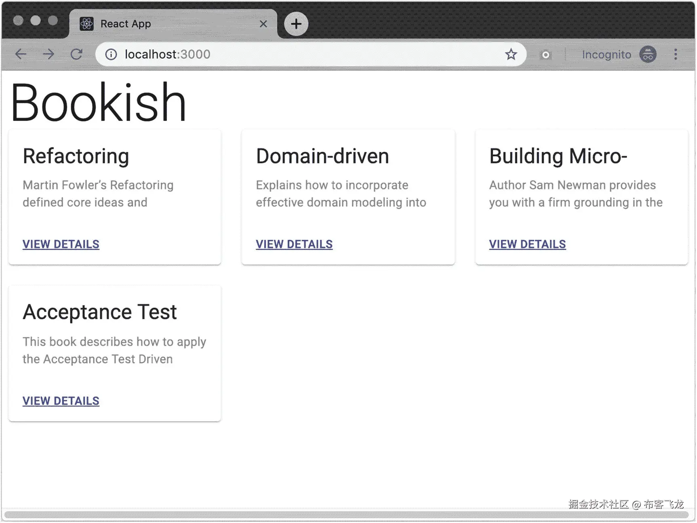View details for Acceptance Test book
697x523 pixels.
(x=61, y=401)
